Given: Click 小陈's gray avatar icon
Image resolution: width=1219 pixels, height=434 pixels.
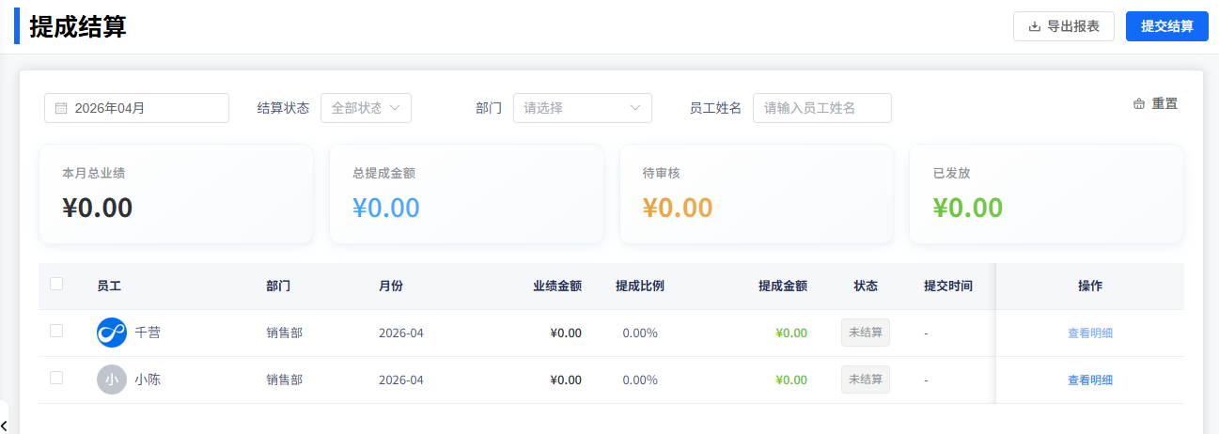Looking at the screenshot, I should point(112,380).
